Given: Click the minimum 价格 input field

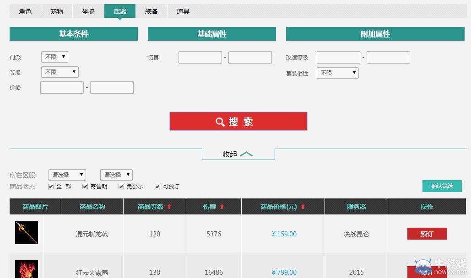Looking at the screenshot, I should pyautogui.click(x=62, y=87).
